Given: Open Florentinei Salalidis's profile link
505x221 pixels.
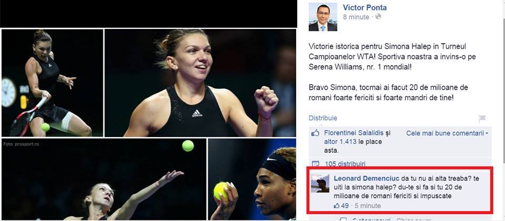Looking at the screenshot, I should pyautogui.click(x=353, y=133).
